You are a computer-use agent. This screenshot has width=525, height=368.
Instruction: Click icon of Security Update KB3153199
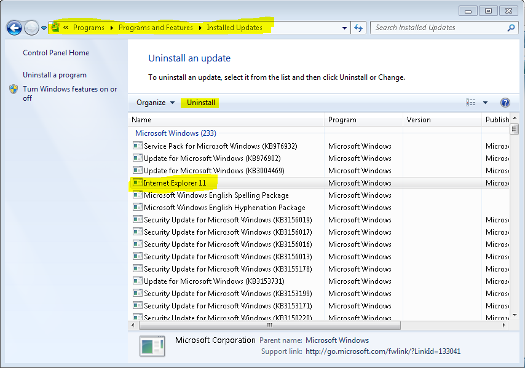[137, 292]
